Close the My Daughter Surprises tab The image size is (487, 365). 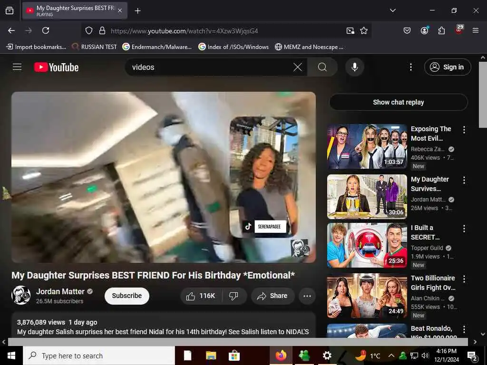[x=120, y=11]
